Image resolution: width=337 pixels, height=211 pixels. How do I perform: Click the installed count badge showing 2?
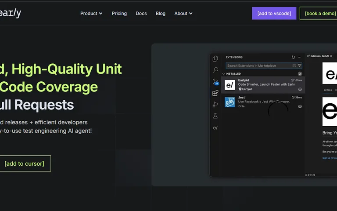(x=300, y=74)
